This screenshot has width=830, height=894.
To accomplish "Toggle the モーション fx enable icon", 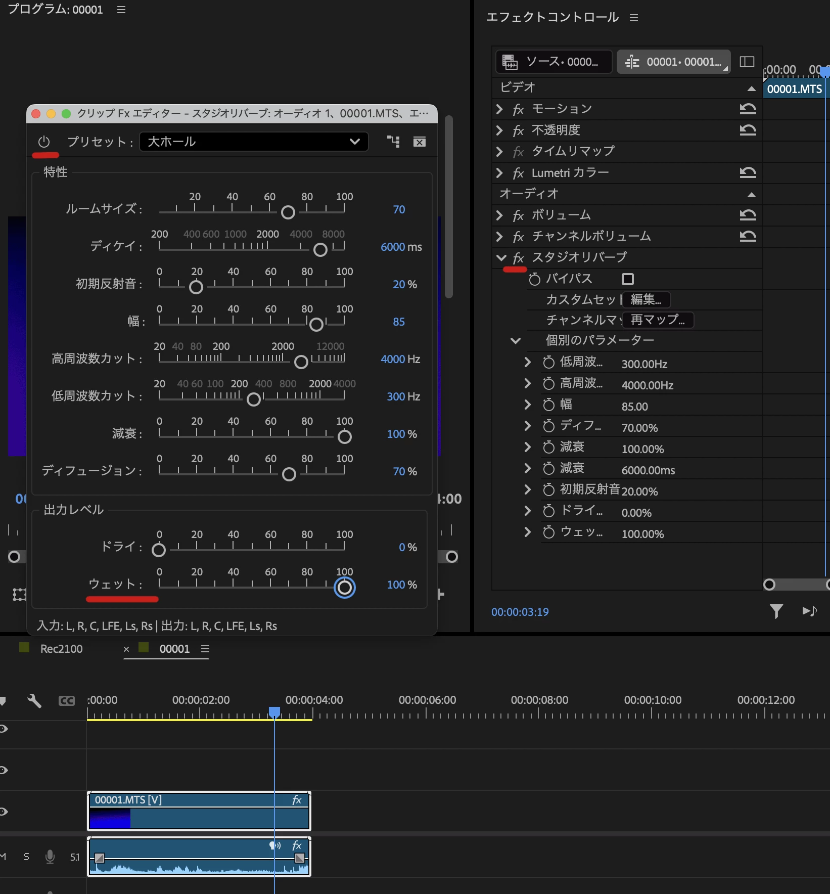I will (519, 110).
